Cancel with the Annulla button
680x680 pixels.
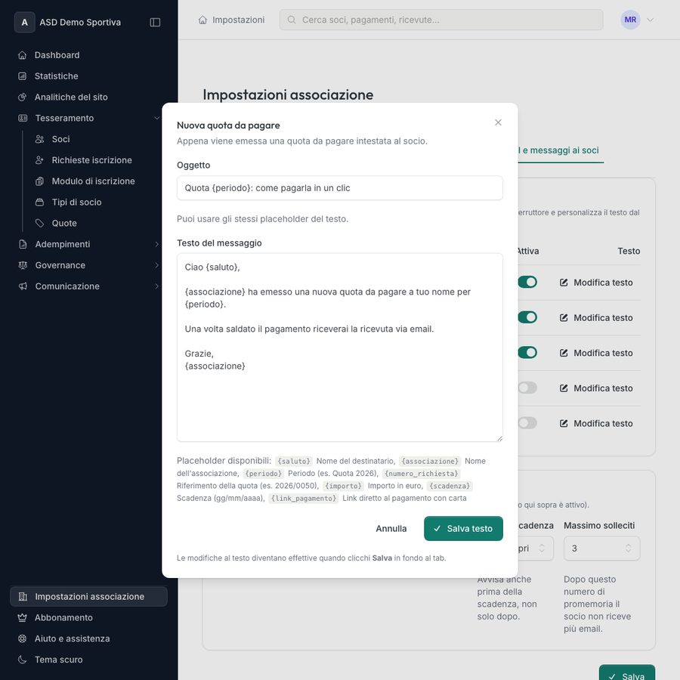tap(391, 529)
